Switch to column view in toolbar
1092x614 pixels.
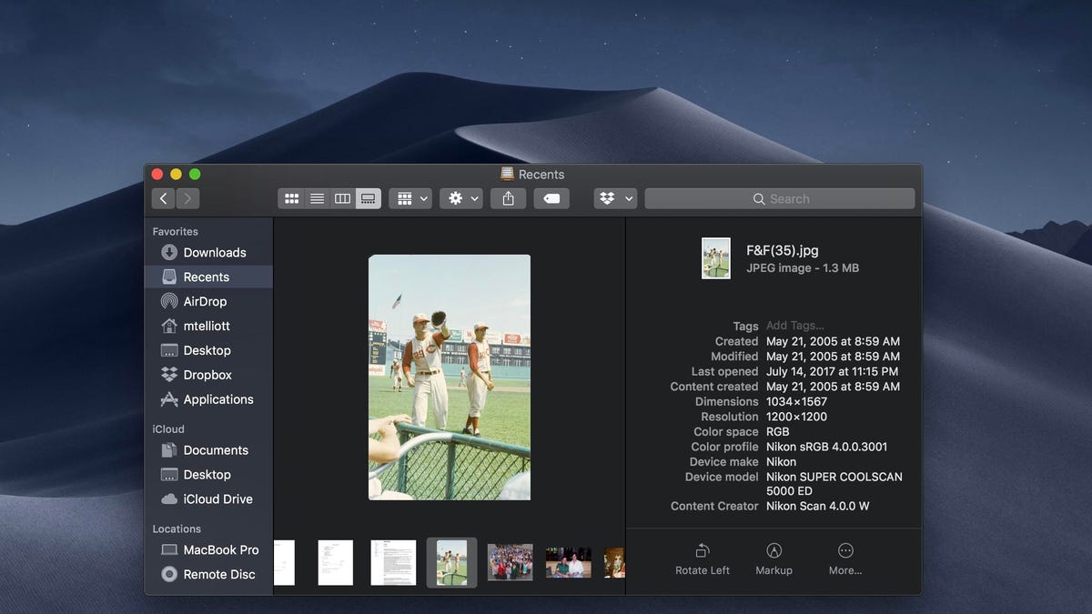(x=342, y=198)
